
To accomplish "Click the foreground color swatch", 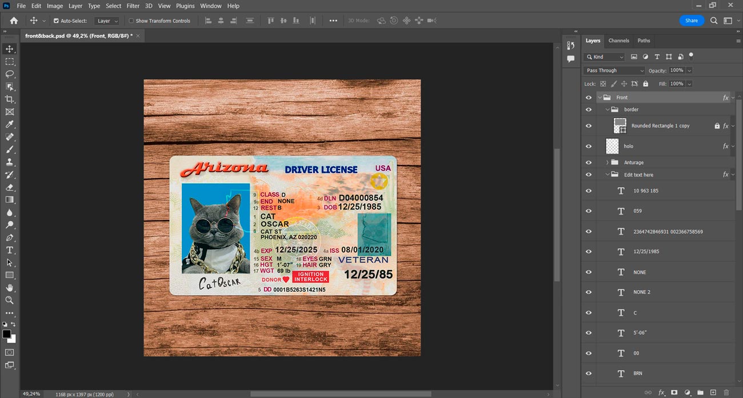I will (x=6, y=334).
